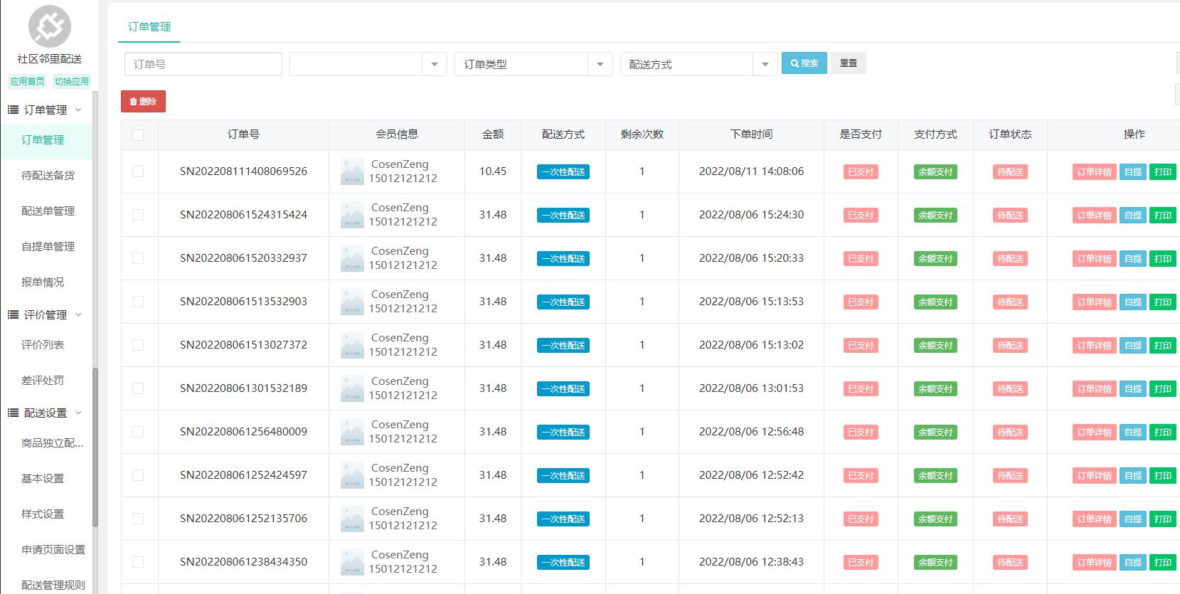Image resolution: width=1180 pixels, height=594 pixels.
Task: Switch to the 订单管理 tab
Action: click(x=149, y=27)
